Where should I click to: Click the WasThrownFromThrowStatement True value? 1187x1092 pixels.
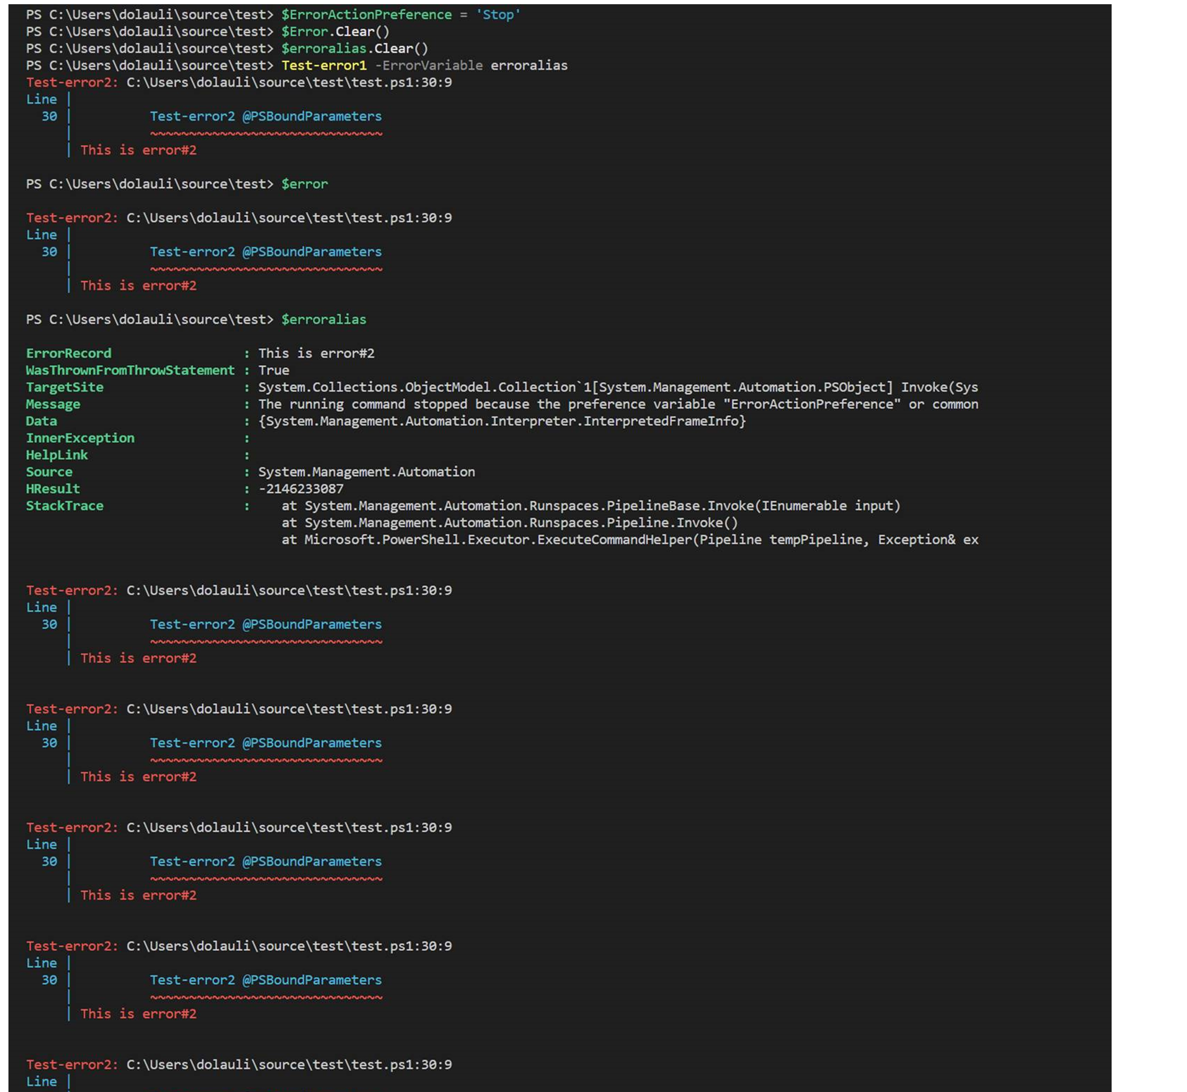coord(274,370)
